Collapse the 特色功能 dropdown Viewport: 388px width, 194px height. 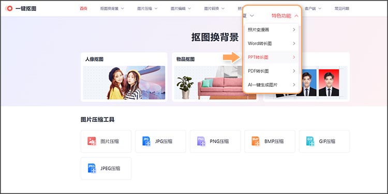pyautogui.click(x=285, y=16)
